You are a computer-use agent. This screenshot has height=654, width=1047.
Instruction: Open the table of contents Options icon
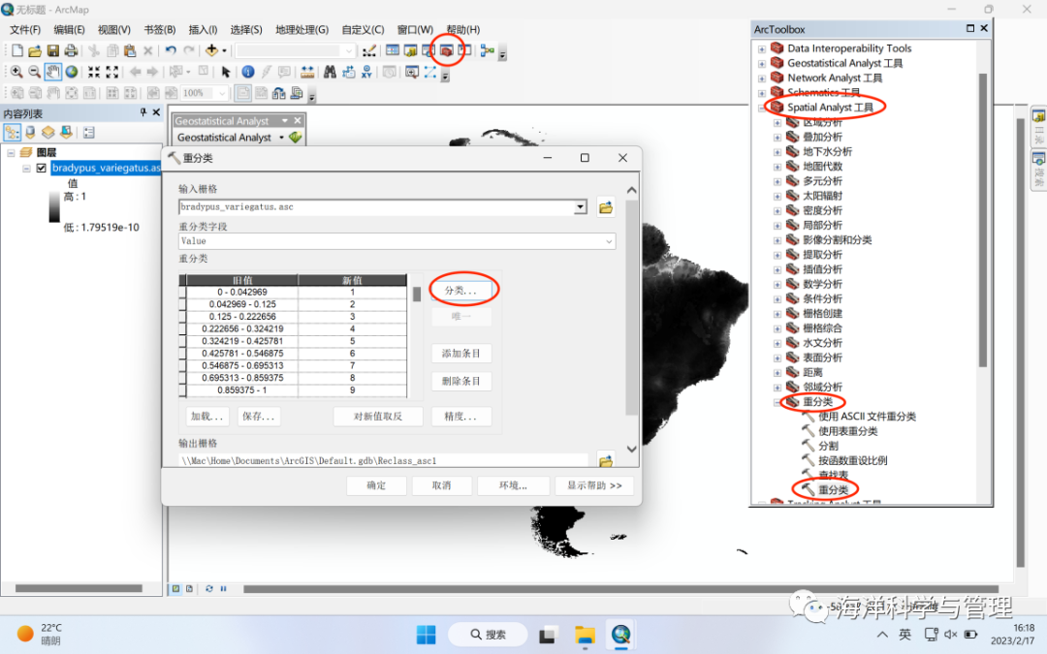coord(89,132)
